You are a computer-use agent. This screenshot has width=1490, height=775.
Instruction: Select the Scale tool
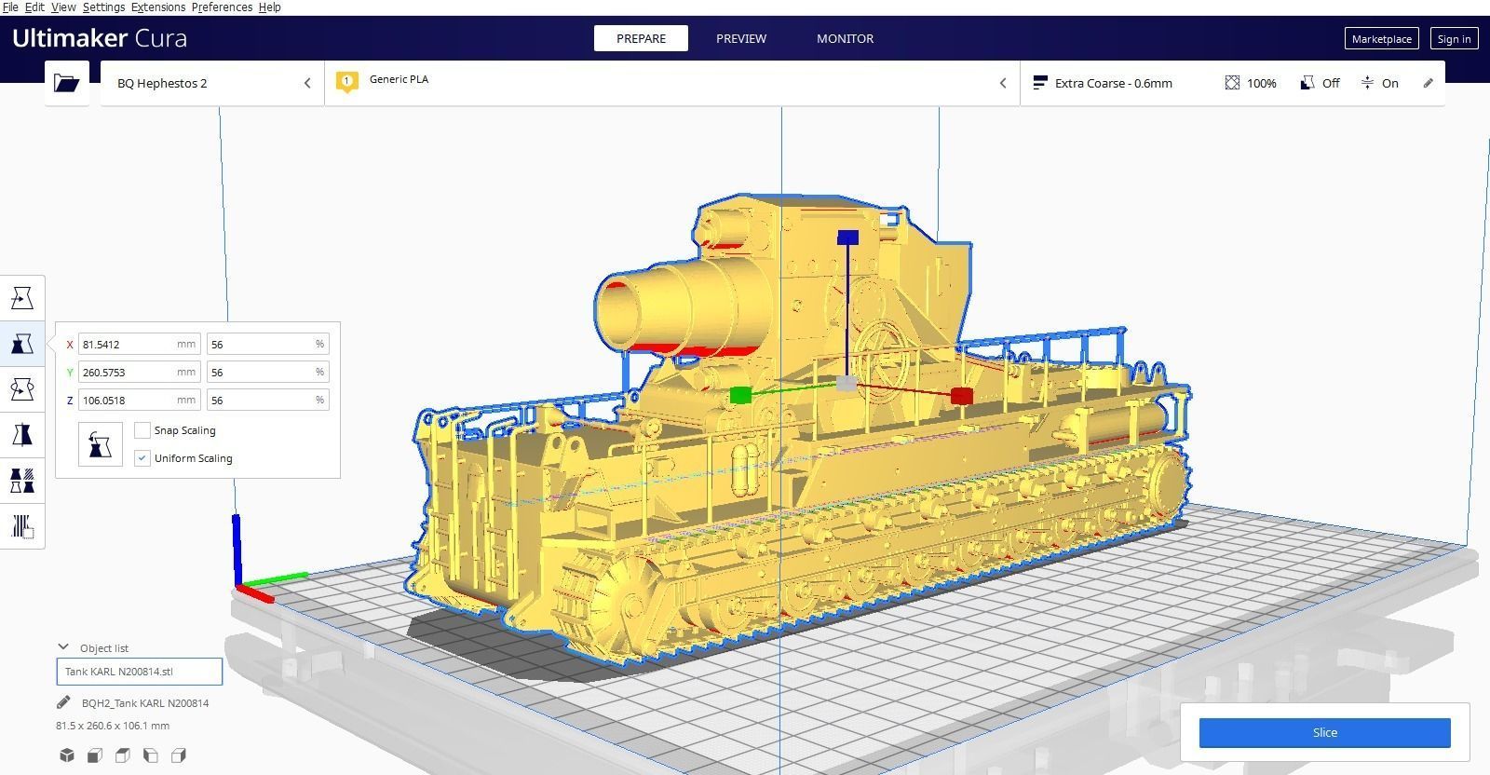(x=22, y=344)
